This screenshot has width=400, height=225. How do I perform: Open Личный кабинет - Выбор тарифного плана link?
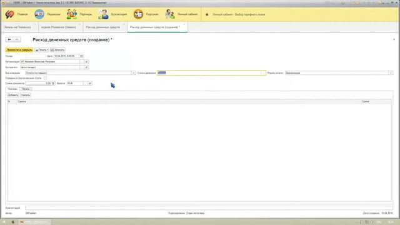click(239, 14)
